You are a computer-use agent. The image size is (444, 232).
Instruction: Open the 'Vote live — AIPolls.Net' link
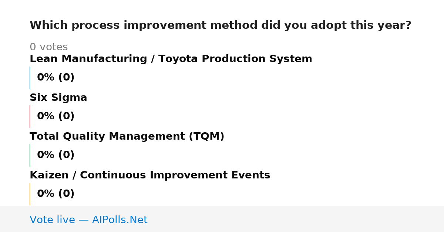pyautogui.click(x=88, y=220)
